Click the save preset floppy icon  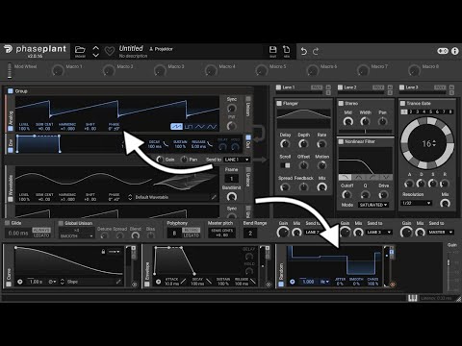click(272, 49)
